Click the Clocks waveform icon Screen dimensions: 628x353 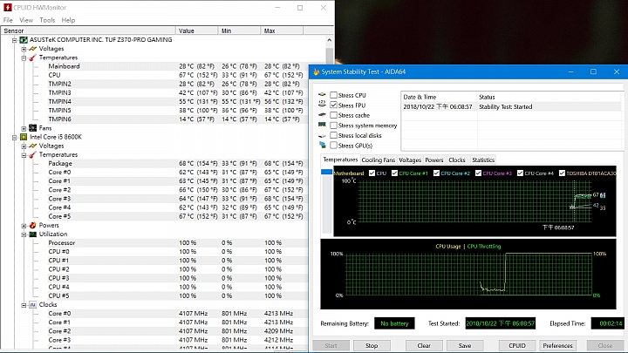33,304
